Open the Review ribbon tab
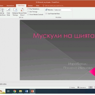 pyautogui.click(x=30, y=6)
